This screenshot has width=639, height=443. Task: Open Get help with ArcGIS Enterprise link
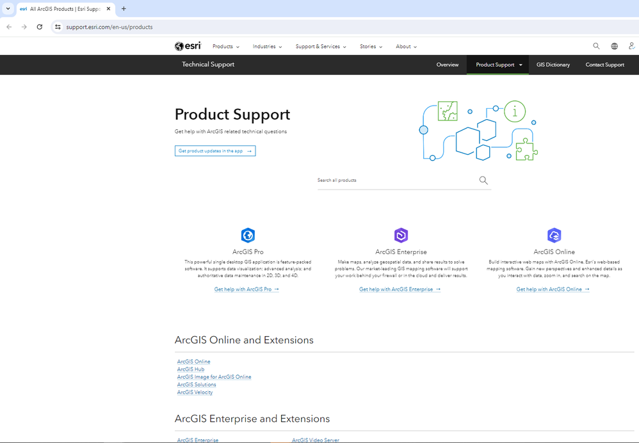pyautogui.click(x=400, y=289)
